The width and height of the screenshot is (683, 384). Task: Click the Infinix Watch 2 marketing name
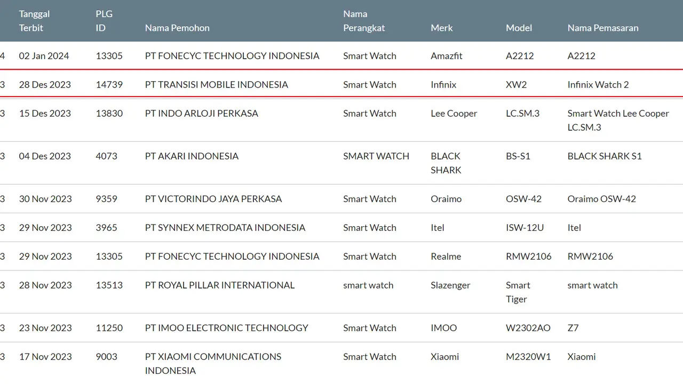(x=598, y=84)
